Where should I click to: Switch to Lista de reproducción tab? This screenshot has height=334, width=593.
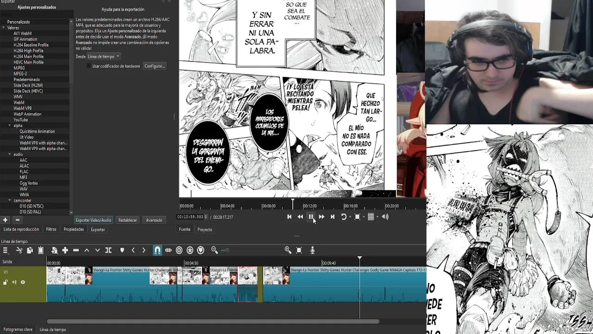tap(21, 229)
